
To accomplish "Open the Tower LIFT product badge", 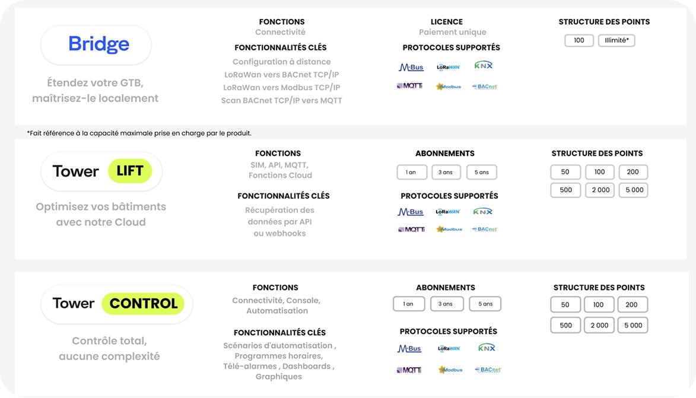I will [101, 171].
